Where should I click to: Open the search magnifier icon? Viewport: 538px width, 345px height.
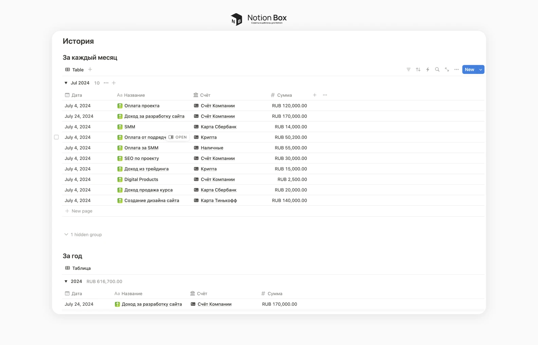pos(437,69)
